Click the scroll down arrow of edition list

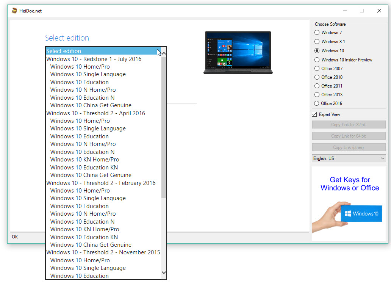[x=164, y=273]
